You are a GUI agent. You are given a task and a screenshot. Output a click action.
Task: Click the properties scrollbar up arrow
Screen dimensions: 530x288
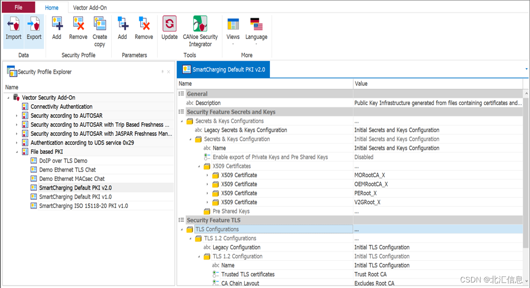(526, 93)
